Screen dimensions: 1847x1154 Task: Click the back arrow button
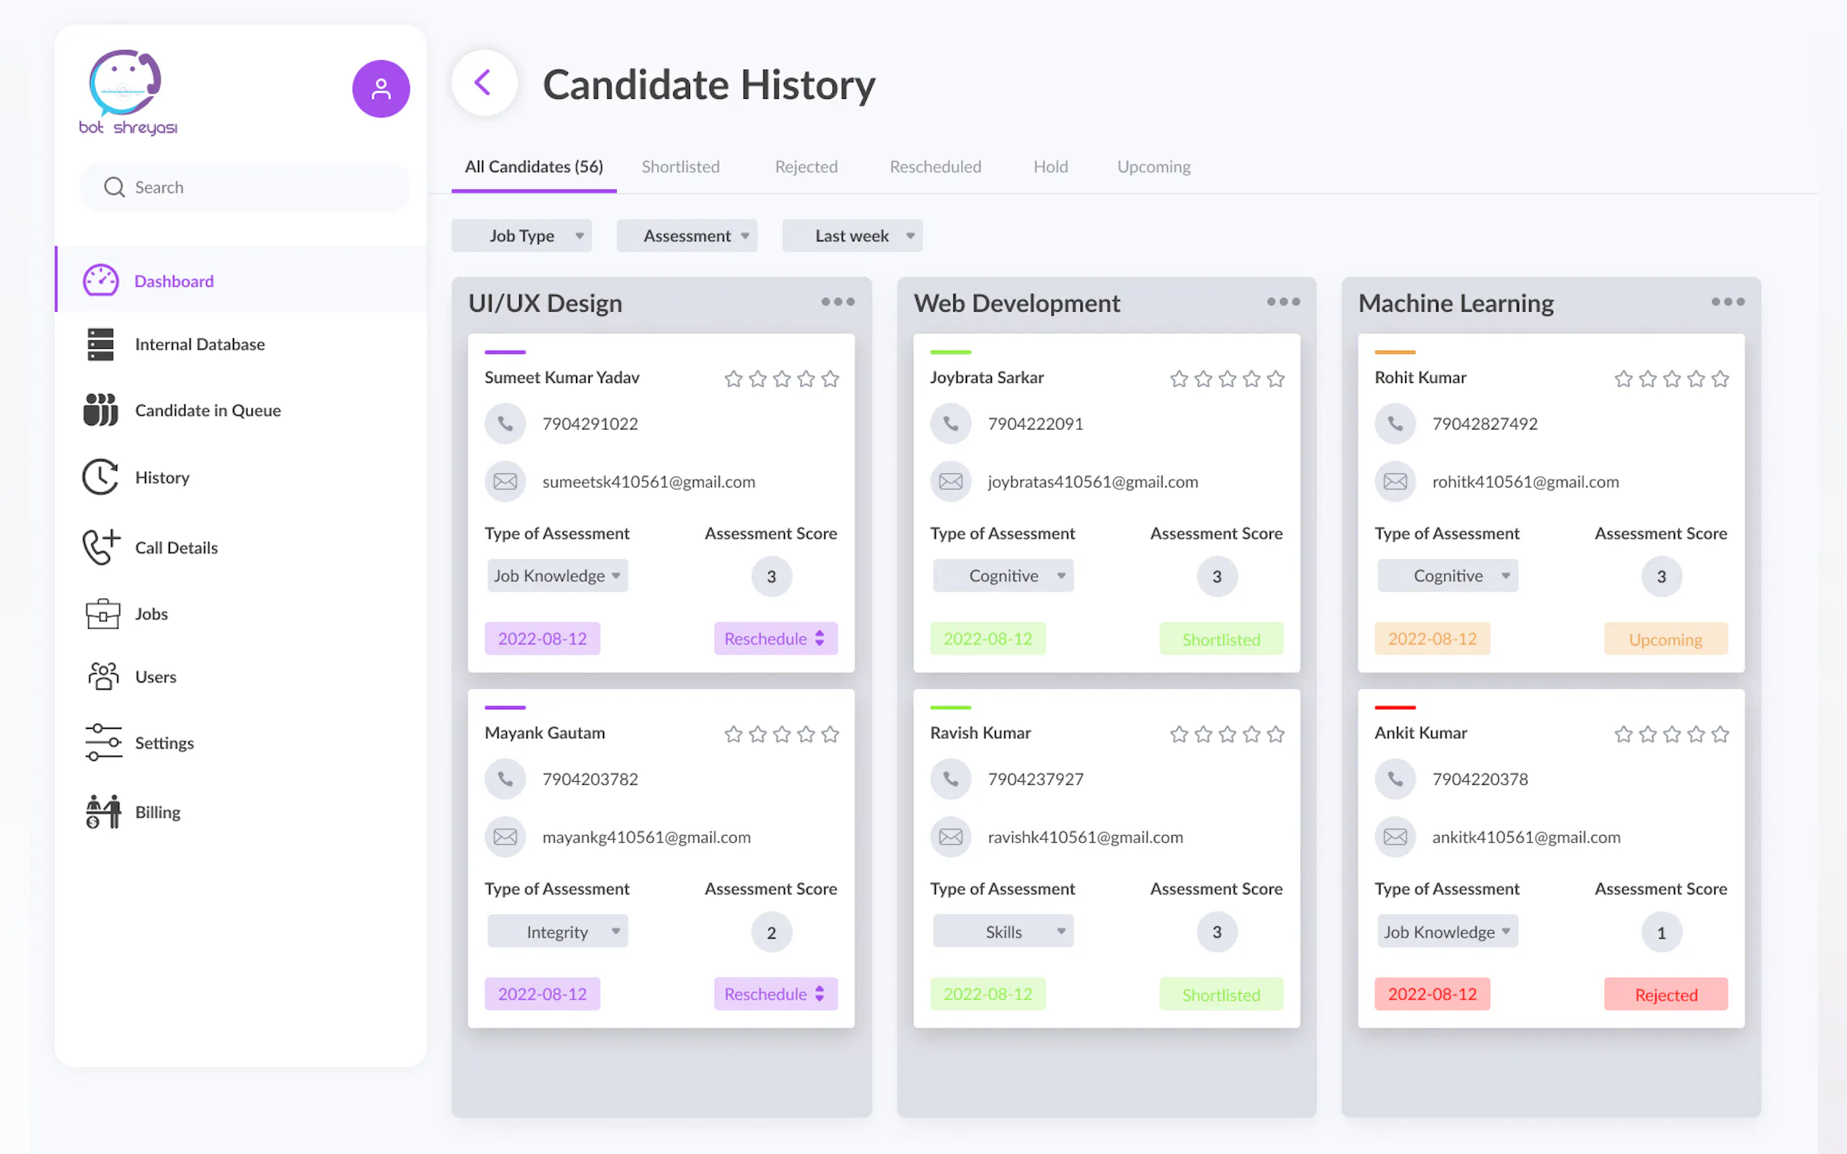click(x=484, y=82)
